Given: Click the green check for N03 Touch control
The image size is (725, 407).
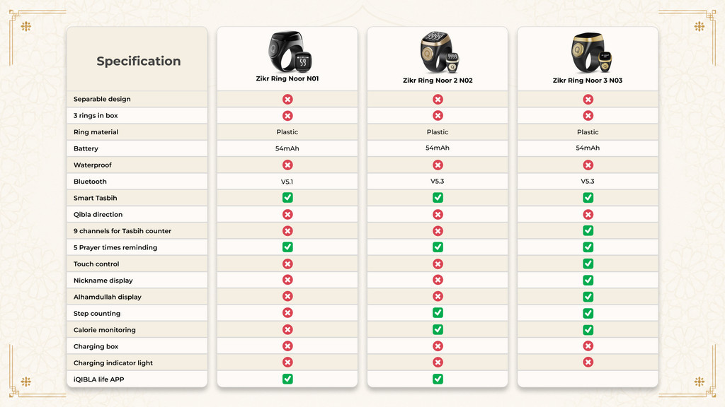Looking at the screenshot, I should 588,264.
